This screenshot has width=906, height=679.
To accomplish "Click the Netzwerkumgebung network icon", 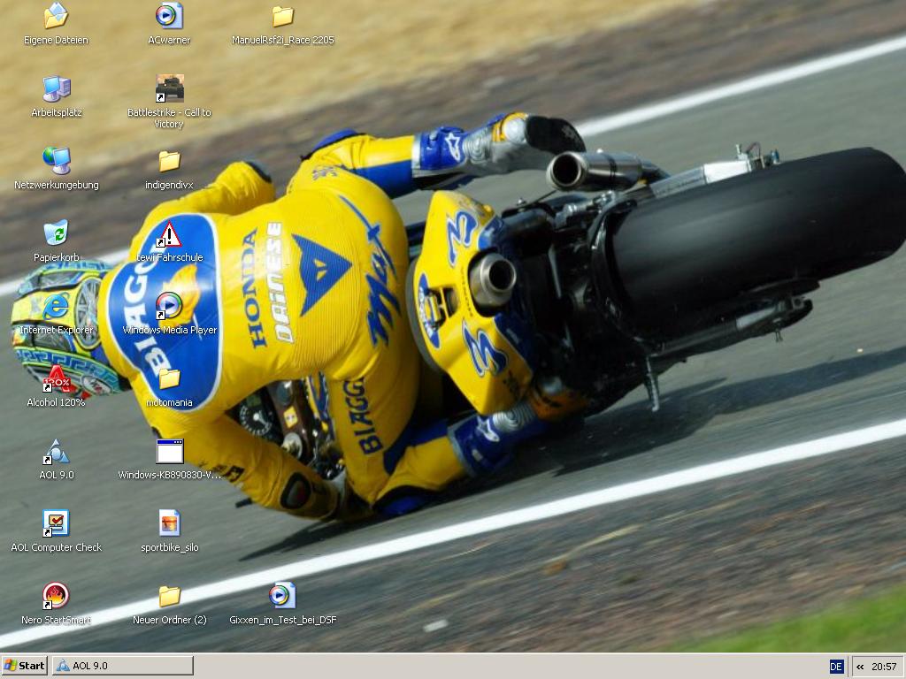I will point(56,161).
